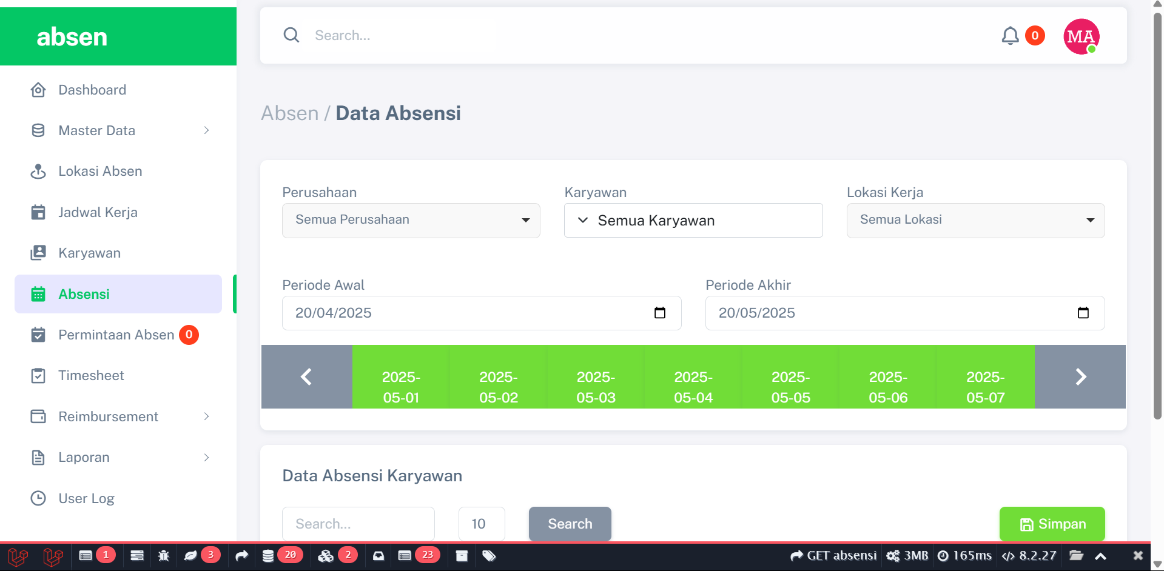Click the Lokasi Absen sidebar icon
The image size is (1164, 571).
[38, 172]
